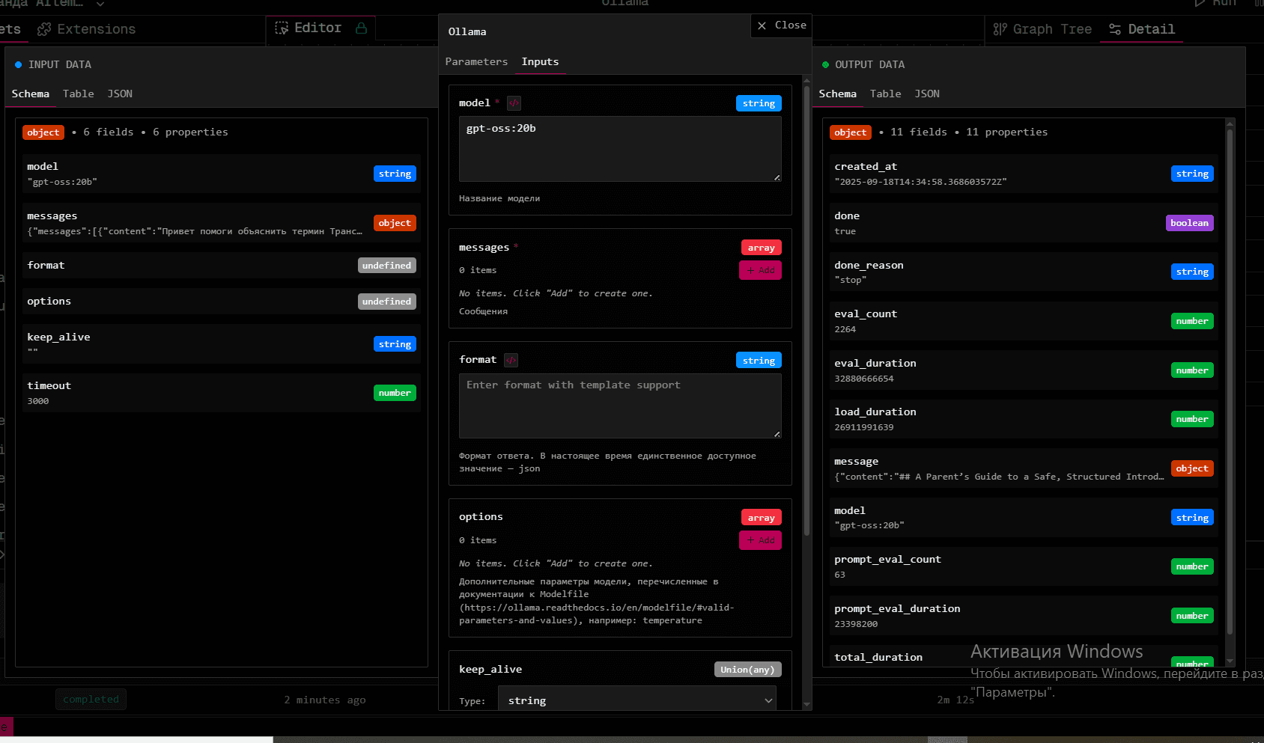1264x743 pixels.
Task: Open Extensions via the puzzle icon
Action: pyautogui.click(x=44, y=29)
